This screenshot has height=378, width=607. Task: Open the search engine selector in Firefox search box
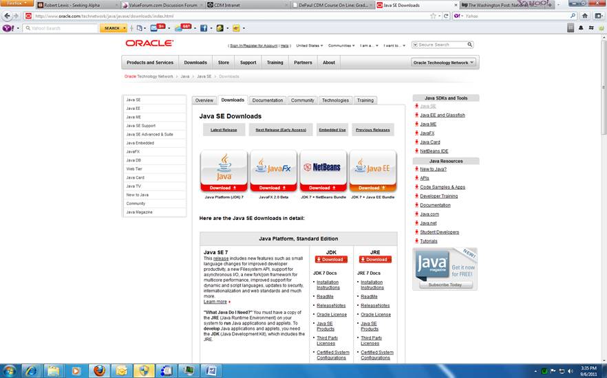tap(458, 16)
